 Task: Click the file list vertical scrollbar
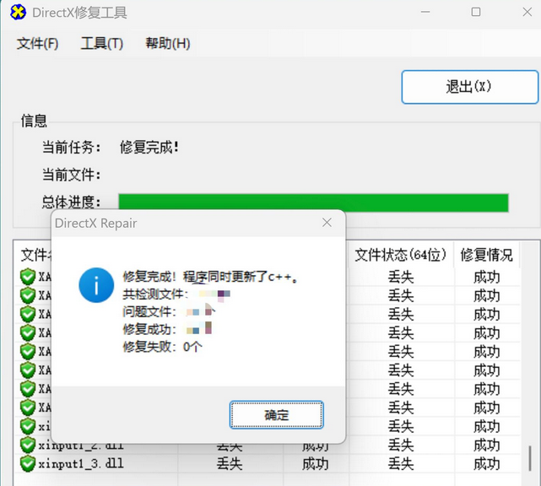530,458
